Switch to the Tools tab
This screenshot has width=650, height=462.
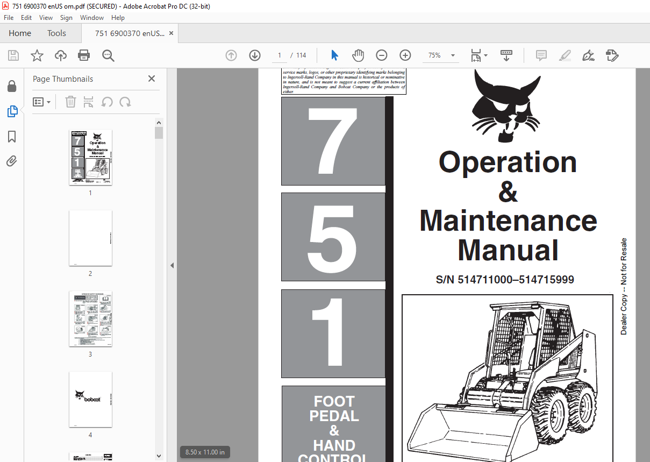click(56, 33)
